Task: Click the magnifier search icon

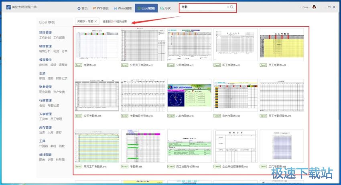Action: tap(232, 7)
